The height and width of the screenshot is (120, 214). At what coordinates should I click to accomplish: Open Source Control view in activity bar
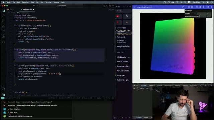(x=3, y=21)
